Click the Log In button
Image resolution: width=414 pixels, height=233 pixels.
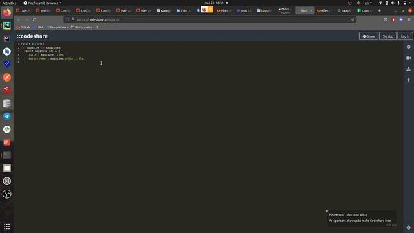click(x=405, y=36)
